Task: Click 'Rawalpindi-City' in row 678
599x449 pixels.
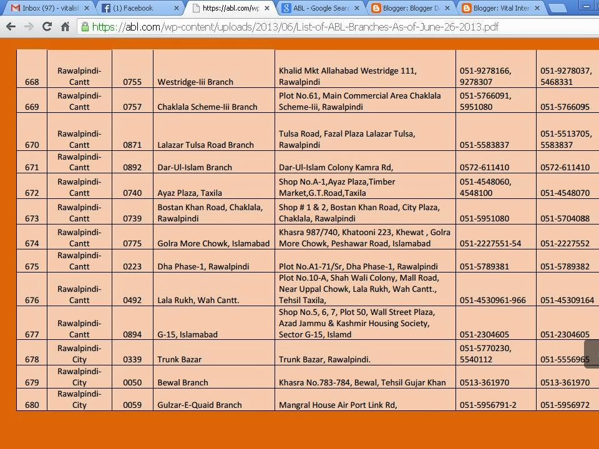Action: tap(79, 354)
